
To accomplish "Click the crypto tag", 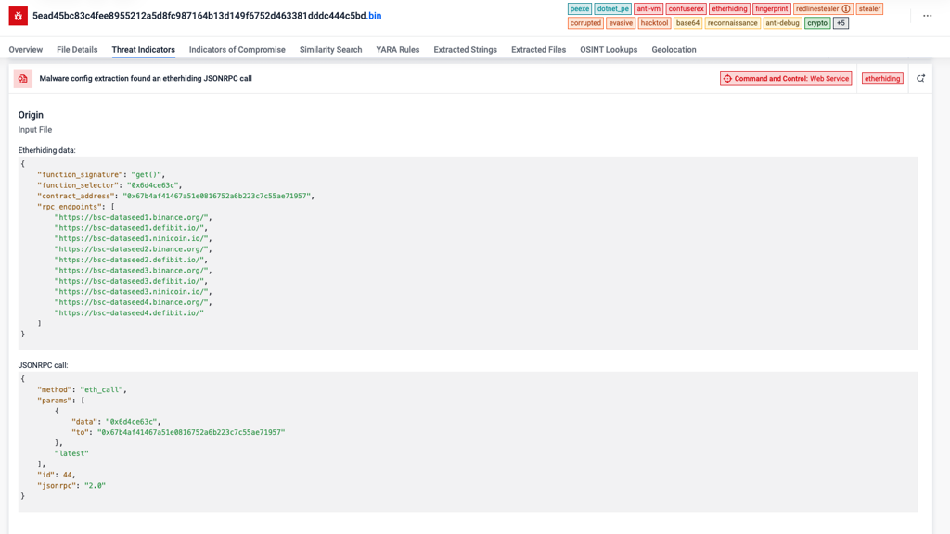I will click(817, 23).
